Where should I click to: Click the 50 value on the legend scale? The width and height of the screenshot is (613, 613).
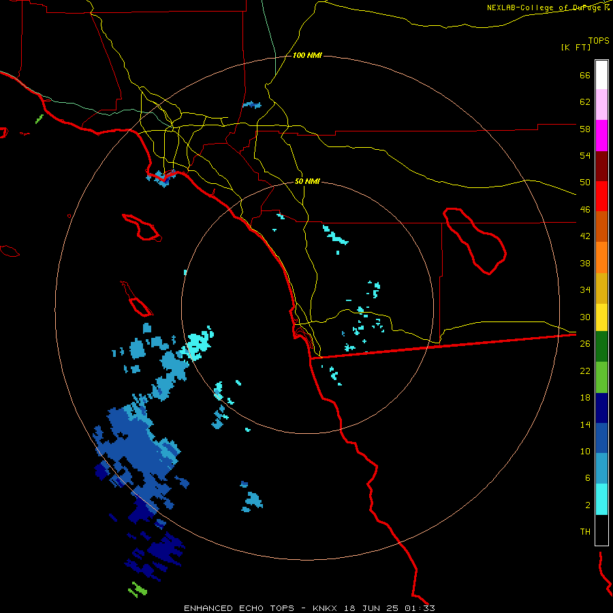(x=585, y=183)
